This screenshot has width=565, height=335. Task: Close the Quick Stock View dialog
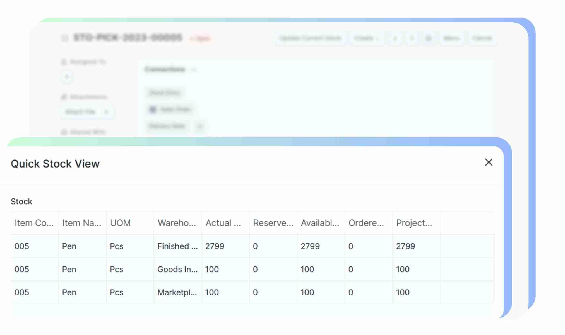(489, 162)
